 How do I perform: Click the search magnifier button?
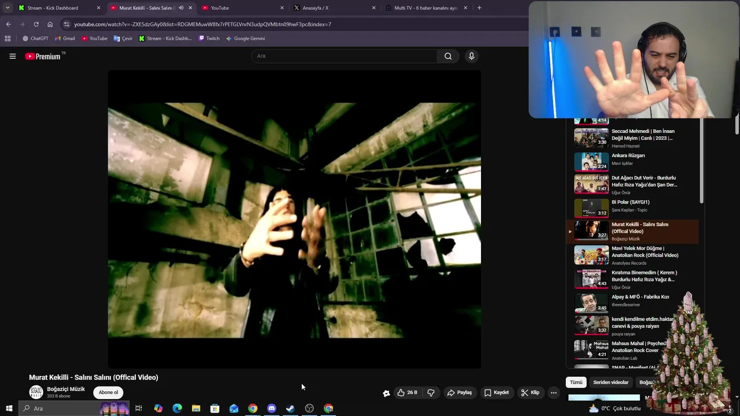pyautogui.click(x=448, y=56)
